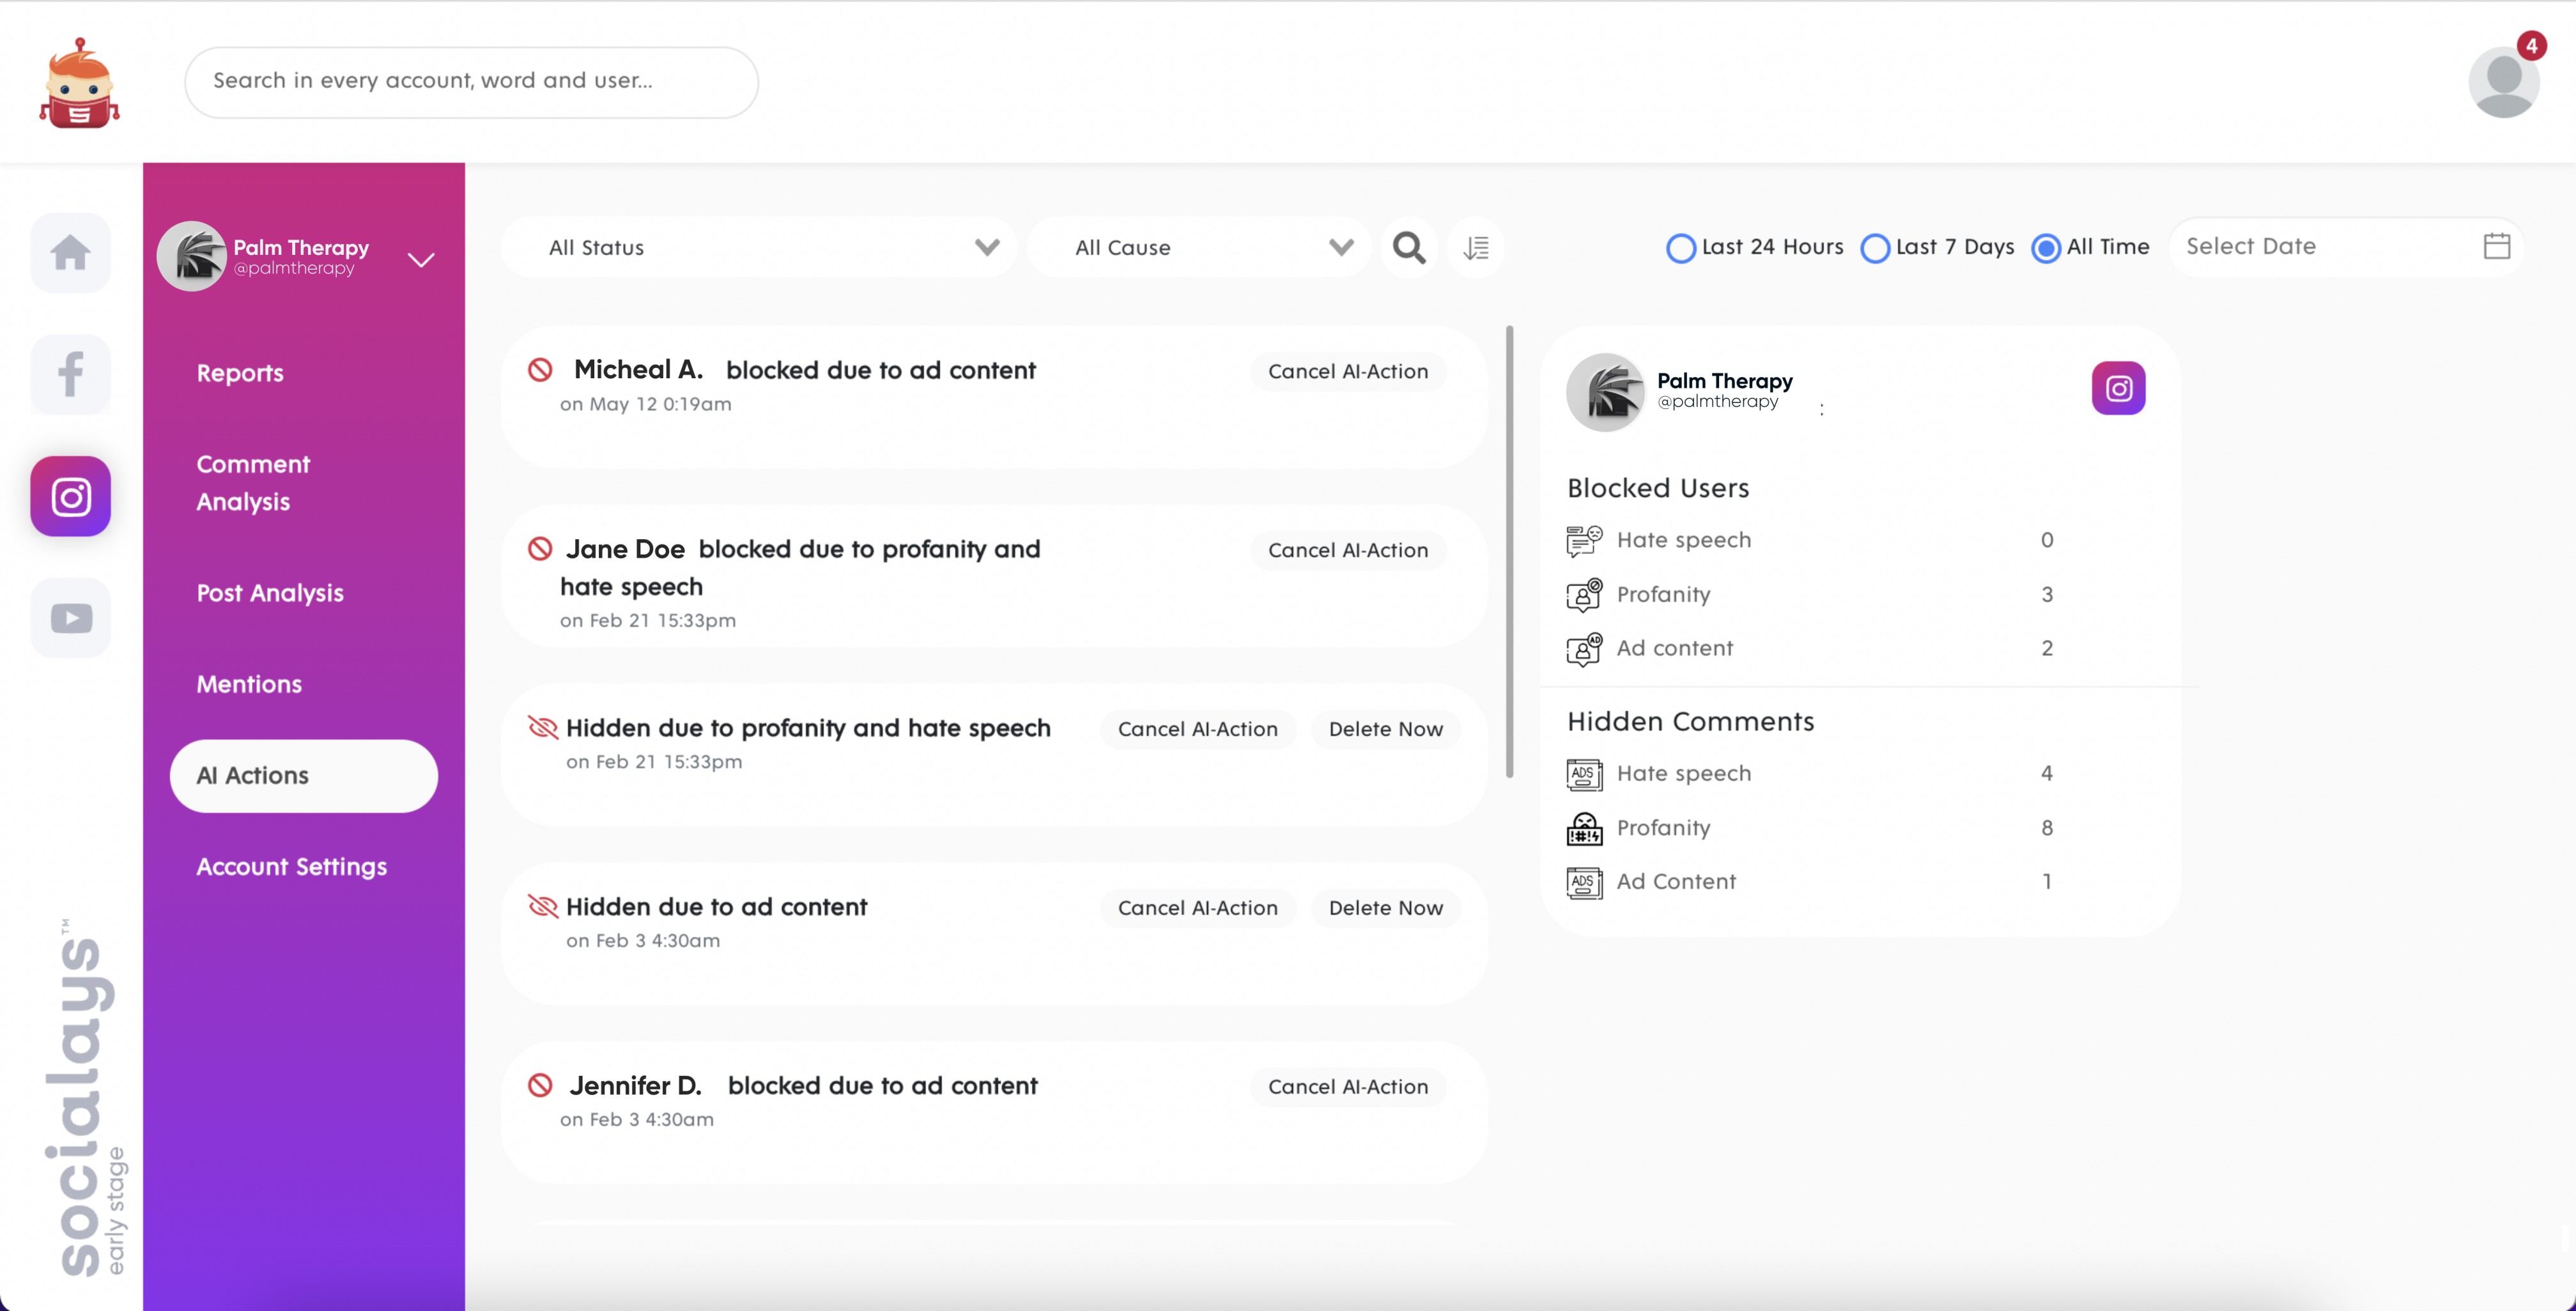2576x1311 pixels.
Task: Open the Home icon in sidebar
Action: [70, 252]
